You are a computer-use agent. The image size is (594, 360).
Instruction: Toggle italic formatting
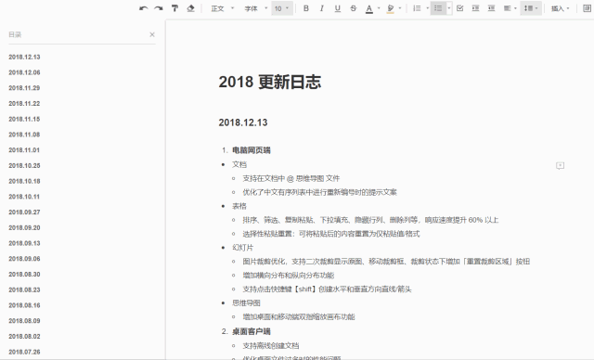coord(322,8)
